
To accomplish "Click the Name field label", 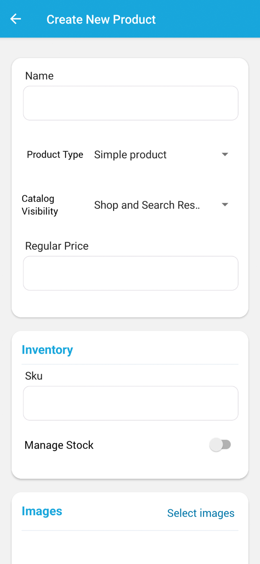I will (39, 76).
